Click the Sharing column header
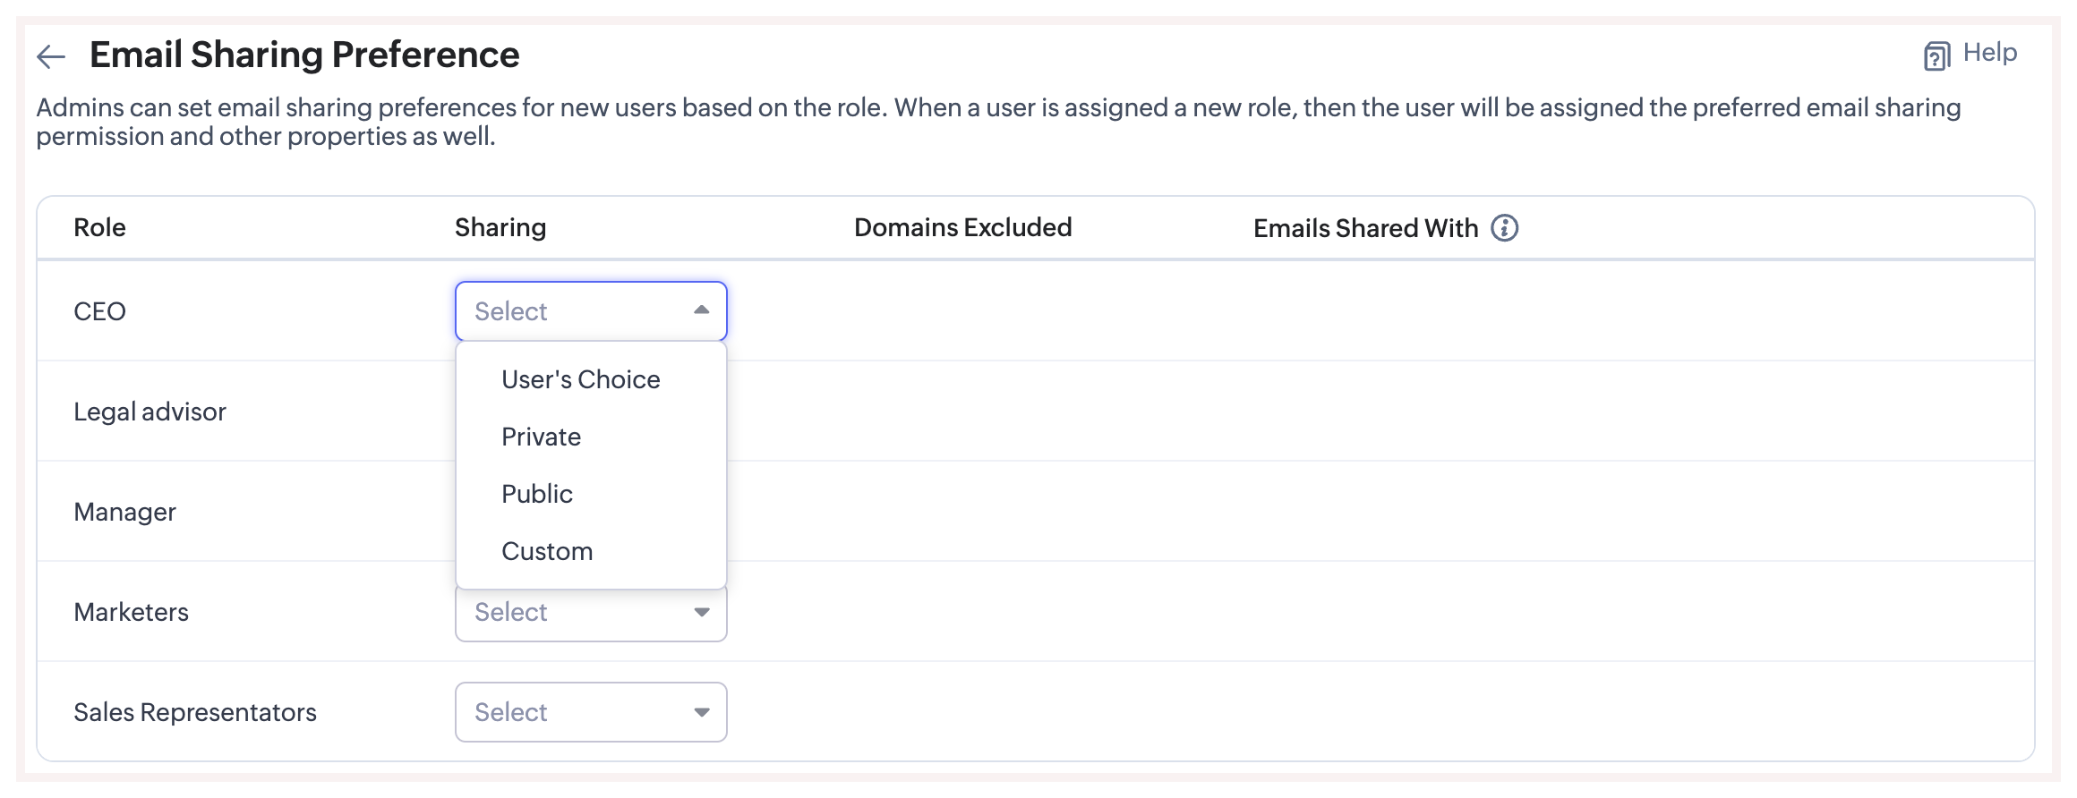Viewport: 2077px width, 798px height. point(500,227)
